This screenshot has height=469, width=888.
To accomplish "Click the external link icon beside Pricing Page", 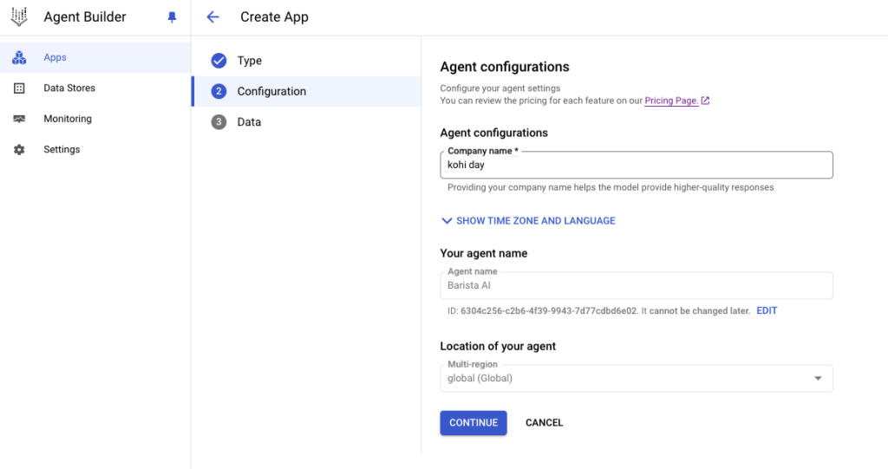I will [705, 101].
